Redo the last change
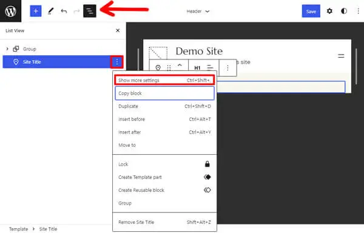Screen dimensions: 364x233 tap(76, 11)
